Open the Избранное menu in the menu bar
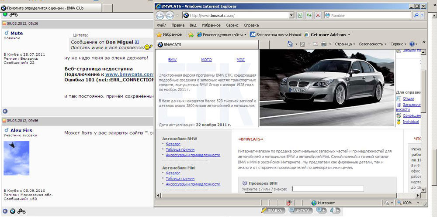 click(x=211, y=25)
